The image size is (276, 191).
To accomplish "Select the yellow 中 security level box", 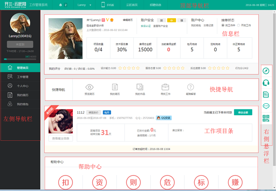I will (x=171, y=20).
